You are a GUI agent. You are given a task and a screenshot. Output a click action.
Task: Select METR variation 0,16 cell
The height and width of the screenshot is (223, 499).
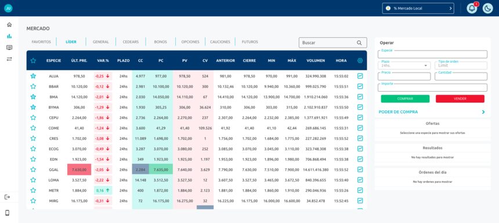103,190
